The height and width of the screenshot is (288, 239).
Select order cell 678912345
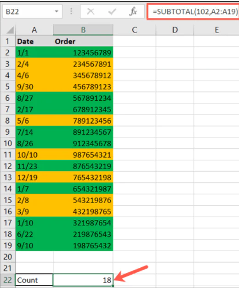83,109
